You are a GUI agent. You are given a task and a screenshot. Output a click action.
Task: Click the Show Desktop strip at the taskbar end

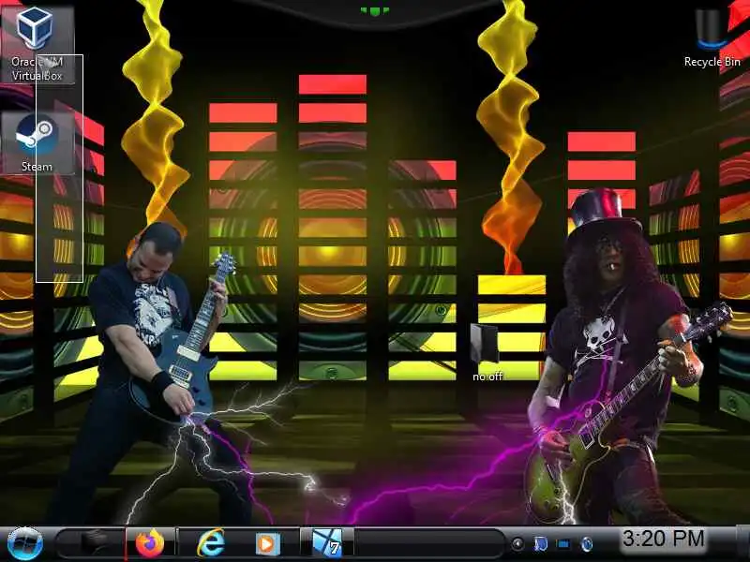click(742, 543)
